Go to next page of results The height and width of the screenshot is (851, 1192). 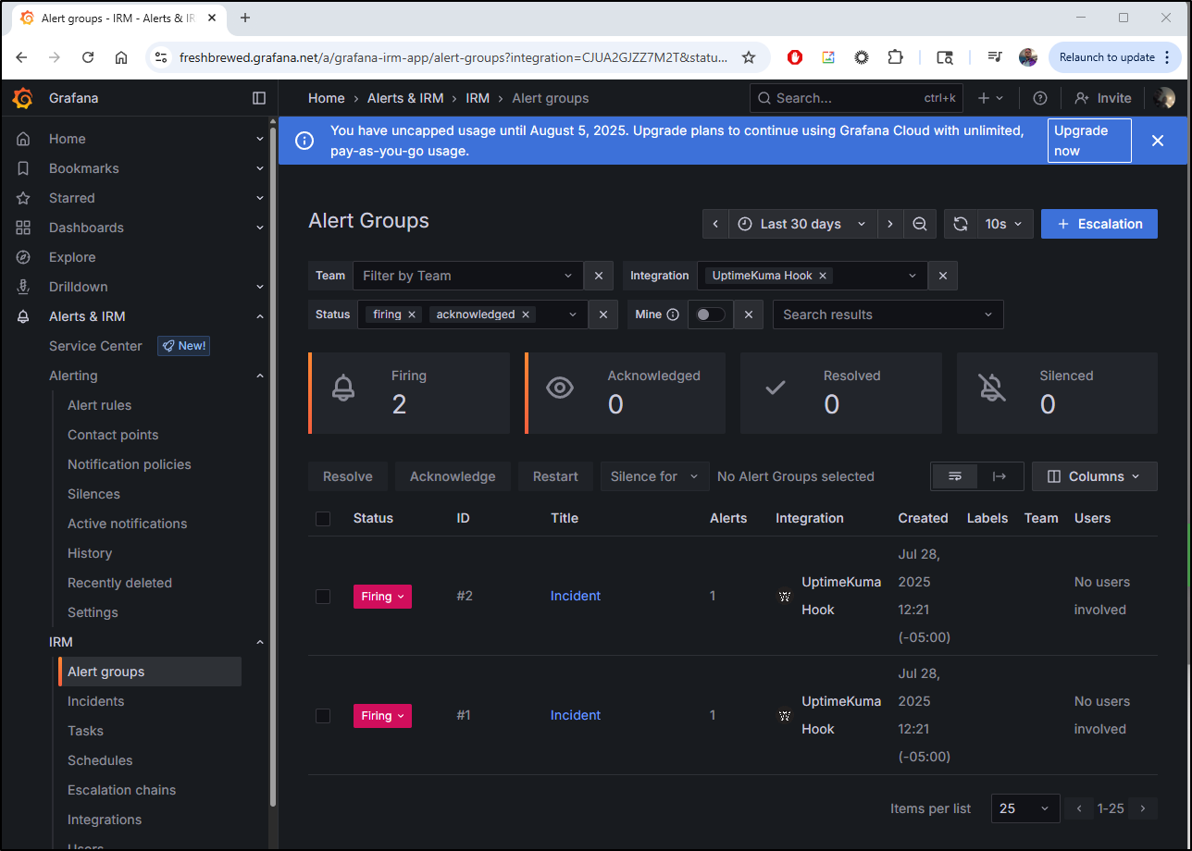coord(1143,808)
